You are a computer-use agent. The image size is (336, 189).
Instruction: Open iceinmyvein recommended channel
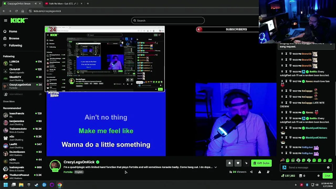pyautogui.click(x=22, y=169)
